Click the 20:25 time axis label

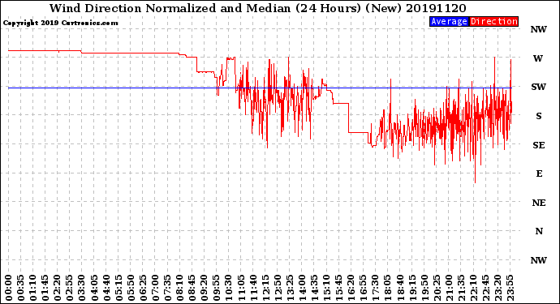click(x=437, y=288)
